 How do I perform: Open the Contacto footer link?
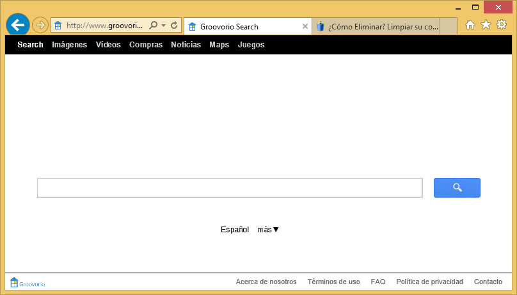tap(488, 282)
